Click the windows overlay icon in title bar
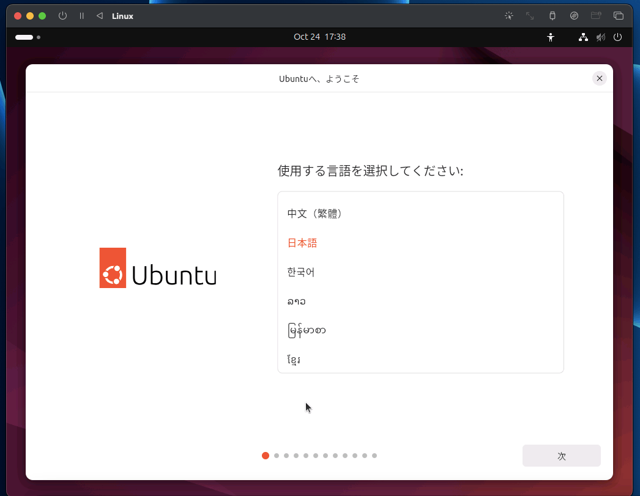The height and width of the screenshot is (496, 640). point(619,16)
